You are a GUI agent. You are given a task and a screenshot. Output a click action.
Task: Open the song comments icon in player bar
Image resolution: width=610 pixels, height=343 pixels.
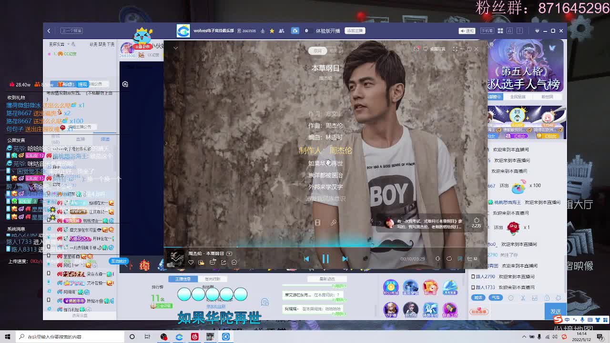pos(213,262)
